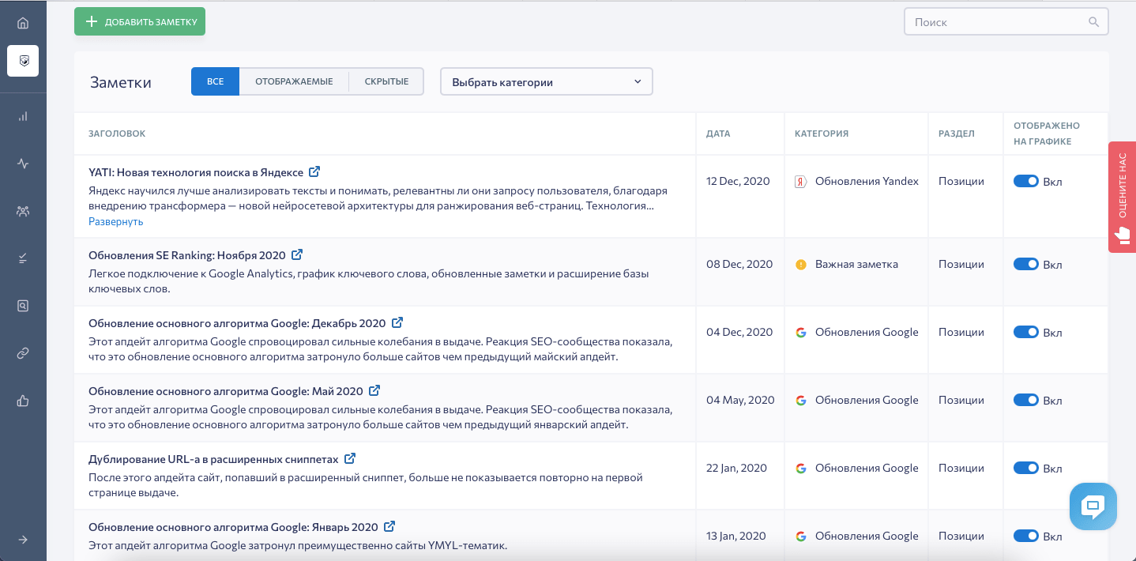Open the people group icon in sidebar
Screen dimensions: 1136x561
click(23, 211)
